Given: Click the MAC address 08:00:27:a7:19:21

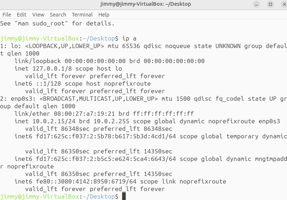Looking at the screenshot, I should [x=84, y=114].
